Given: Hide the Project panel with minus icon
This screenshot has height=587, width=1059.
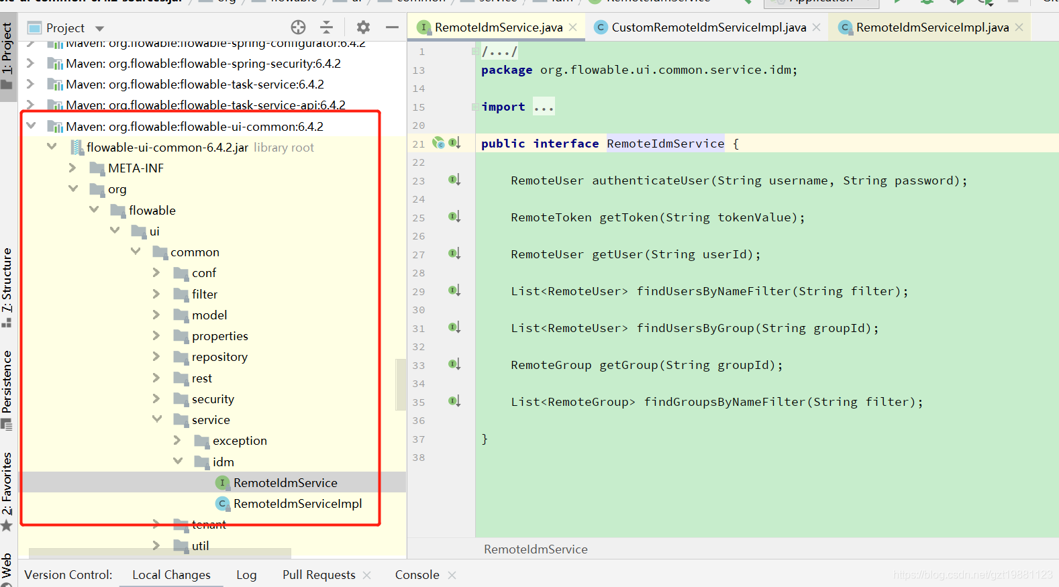Looking at the screenshot, I should tap(392, 28).
